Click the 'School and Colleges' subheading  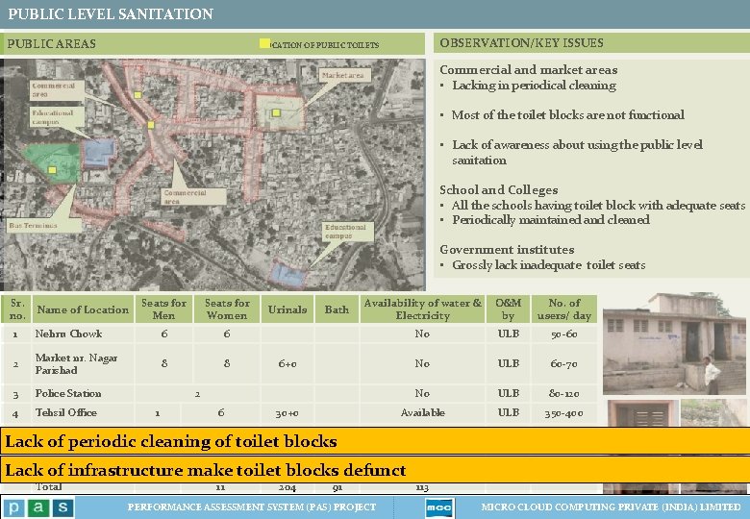499,190
